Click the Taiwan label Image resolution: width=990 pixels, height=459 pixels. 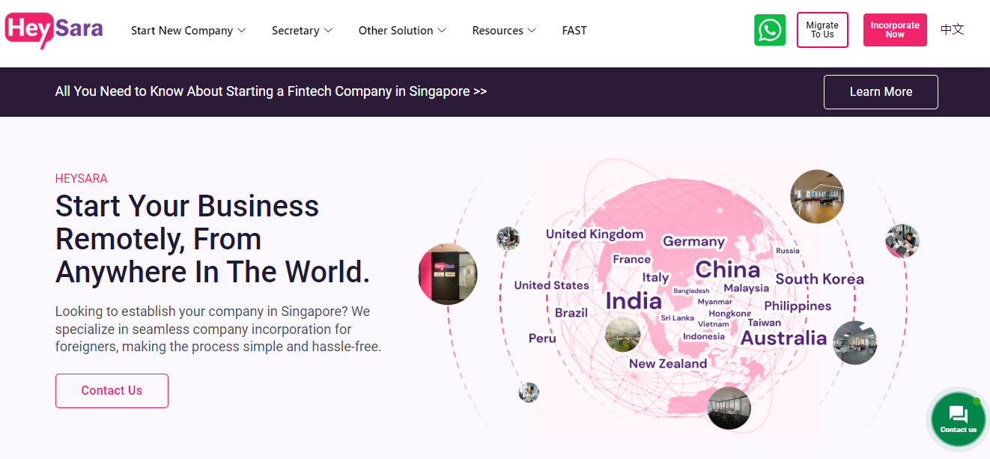pos(764,323)
